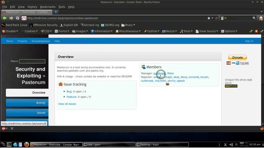264x148 pixels.
Task: Open the Help menu in the menu bar
Action: (71, 7)
